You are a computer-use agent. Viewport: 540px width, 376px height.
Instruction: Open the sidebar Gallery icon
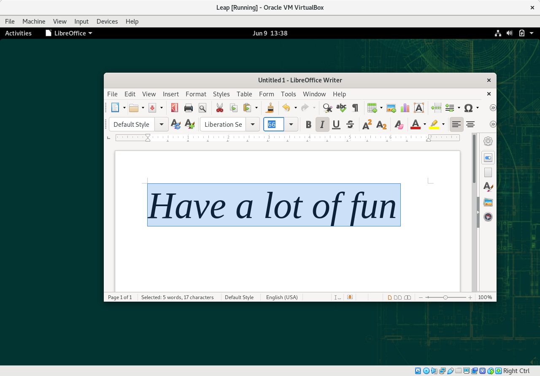click(x=488, y=202)
